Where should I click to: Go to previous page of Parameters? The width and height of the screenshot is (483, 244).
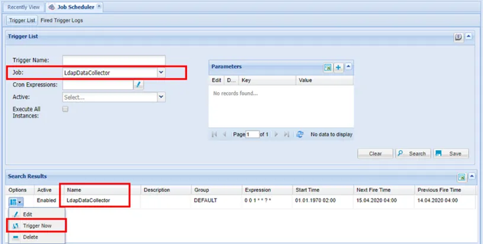click(x=224, y=134)
